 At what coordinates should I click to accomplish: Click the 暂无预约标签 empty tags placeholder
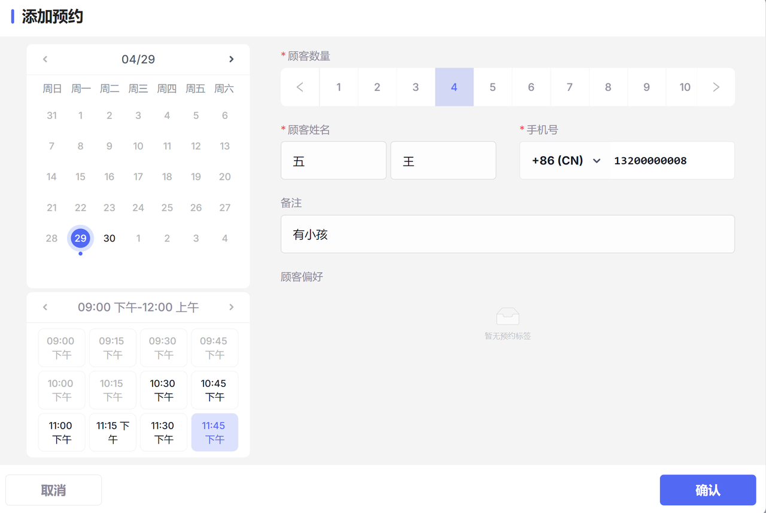point(507,337)
